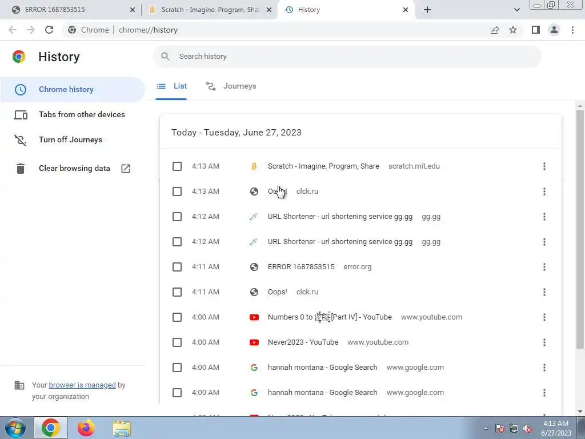Reload the history page
The width and height of the screenshot is (585, 439).
click(49, 30)
